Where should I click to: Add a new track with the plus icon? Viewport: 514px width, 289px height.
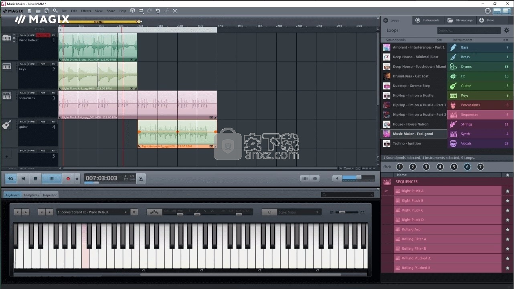(6, 156)
